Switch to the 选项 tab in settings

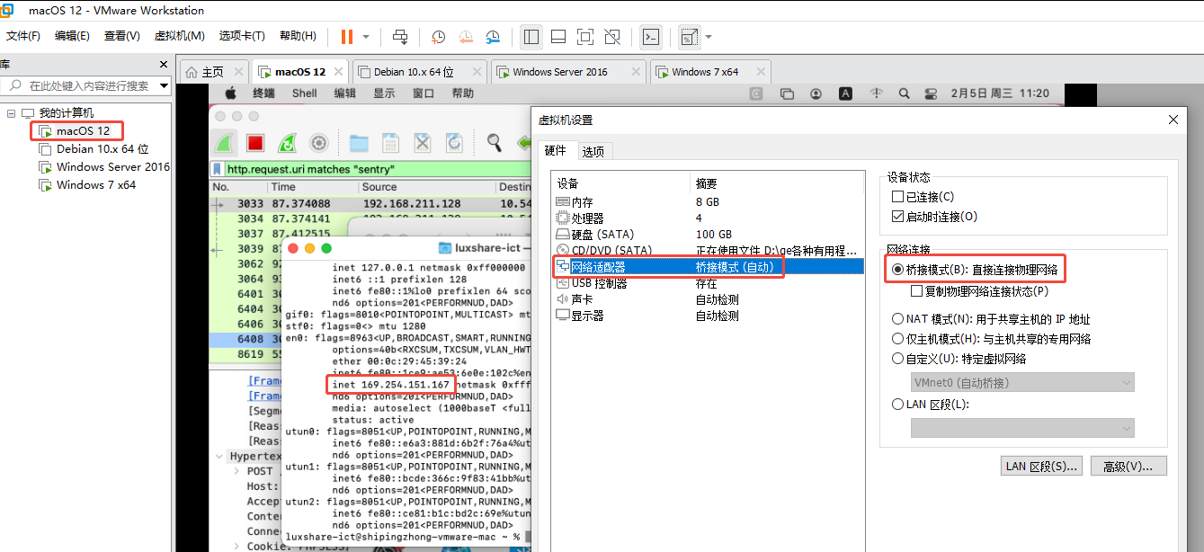click(593, 151)
